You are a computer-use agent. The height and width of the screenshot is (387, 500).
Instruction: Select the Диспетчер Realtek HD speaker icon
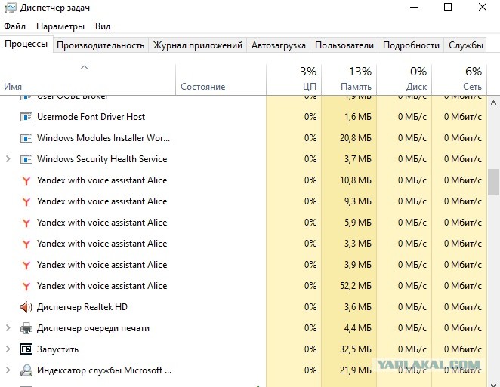click(26, 307)
